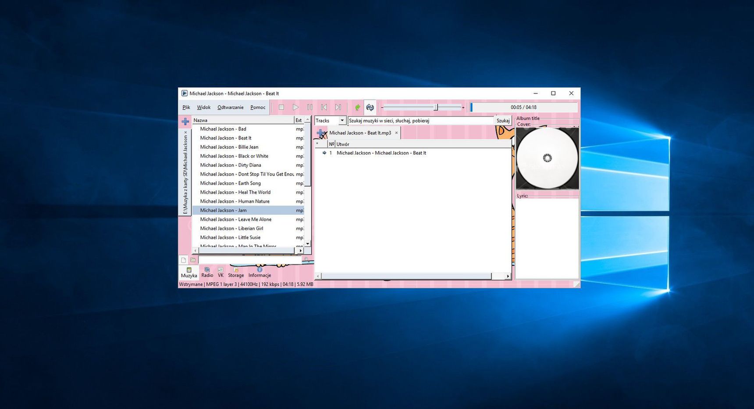Sort file list by Ext column
The image size is (754, 409).
pyautogui.click(x=299, y=120)
